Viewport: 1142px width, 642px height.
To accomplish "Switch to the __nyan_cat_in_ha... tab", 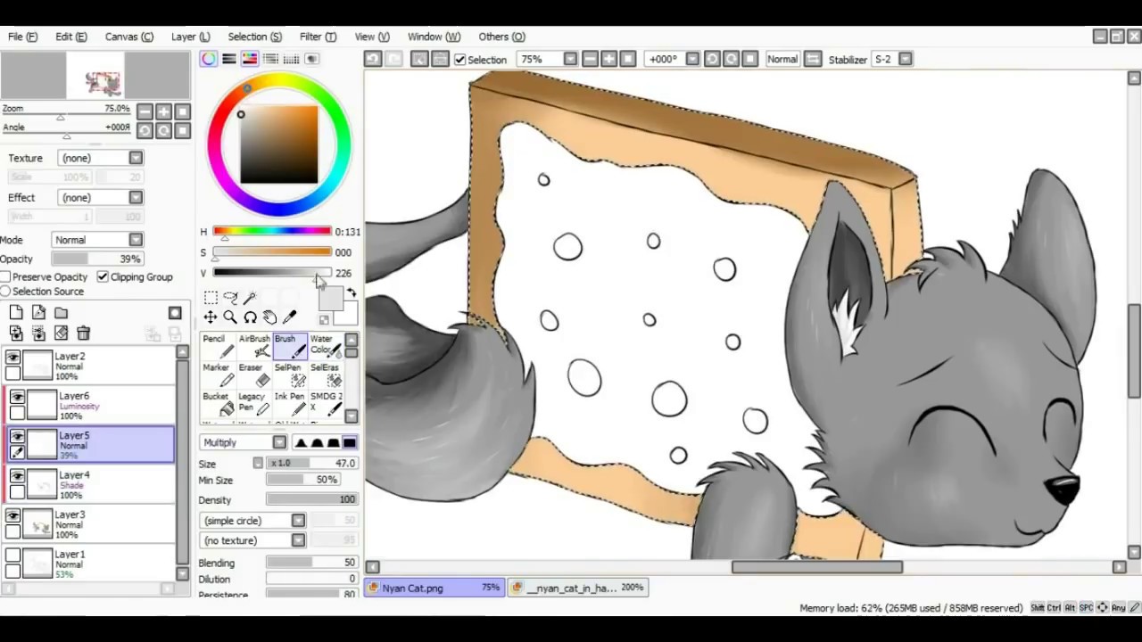I will (x=578, y=588).
